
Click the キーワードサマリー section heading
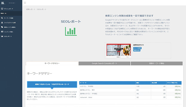coord(39,73)
